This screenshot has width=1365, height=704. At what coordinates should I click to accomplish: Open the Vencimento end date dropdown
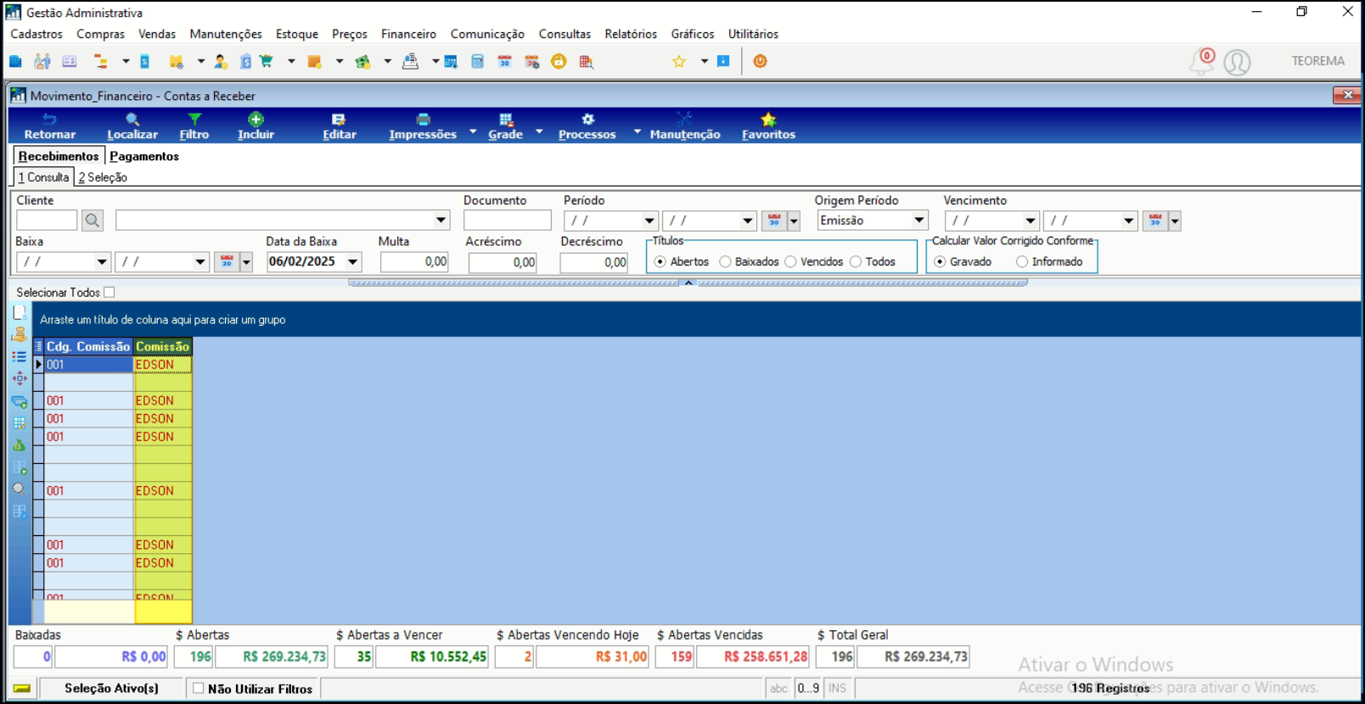point(1129,221)
